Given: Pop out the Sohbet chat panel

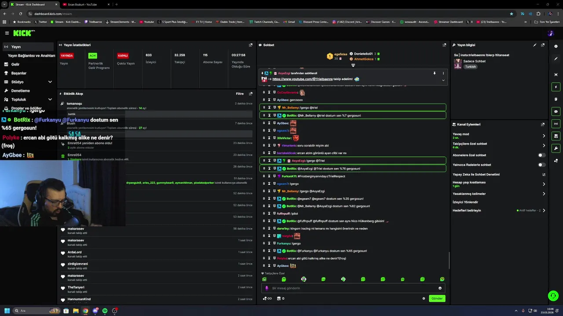Looking at the screenshot, I should point(444,45).
